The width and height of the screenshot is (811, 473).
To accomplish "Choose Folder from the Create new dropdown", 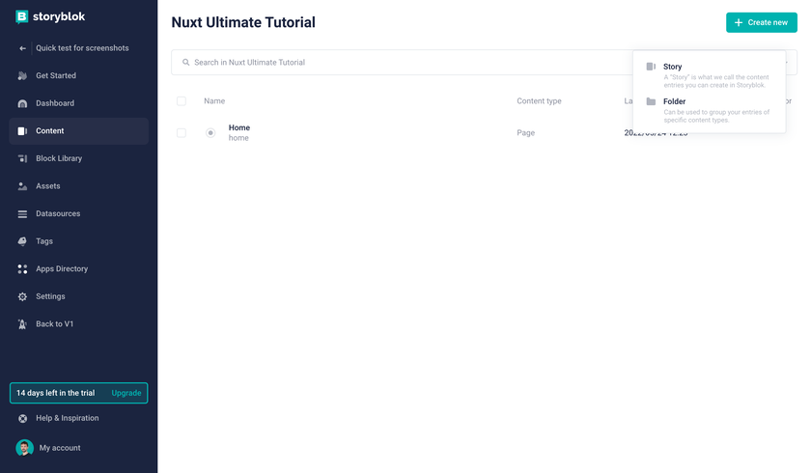I will tap(709, 110).
